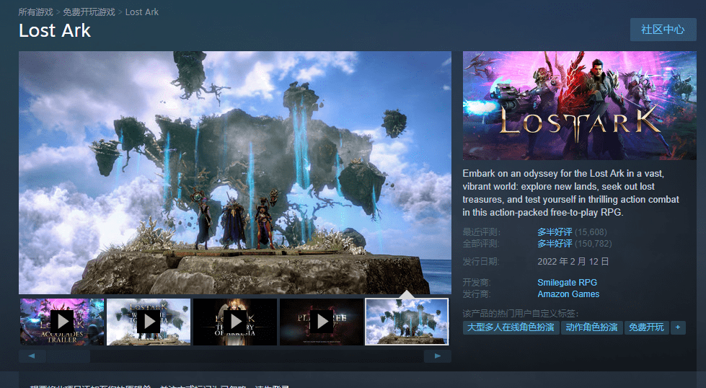This screenshot has width=706, height=388.
Task: Play the Play Free video thumbnail
Action: click(x=322, y=322)
